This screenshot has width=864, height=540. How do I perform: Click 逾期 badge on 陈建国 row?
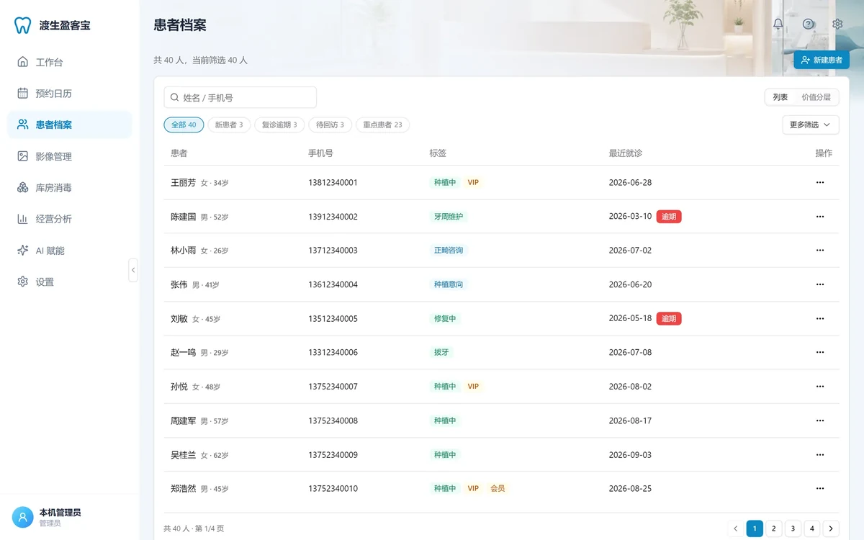pos(669,217)
